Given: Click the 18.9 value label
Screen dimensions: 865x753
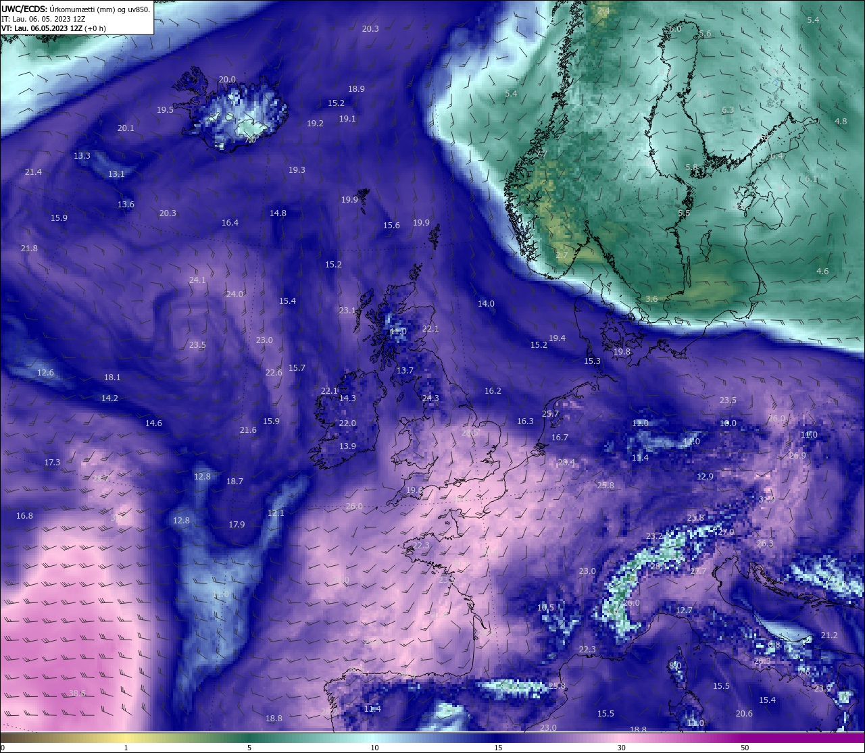Looking at the screenshot, I should click(x=356, y=88).
